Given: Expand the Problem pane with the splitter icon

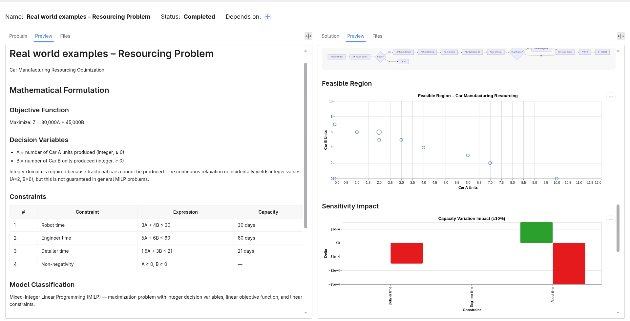Looking at the screenshot, I should (x=308, y=36).
